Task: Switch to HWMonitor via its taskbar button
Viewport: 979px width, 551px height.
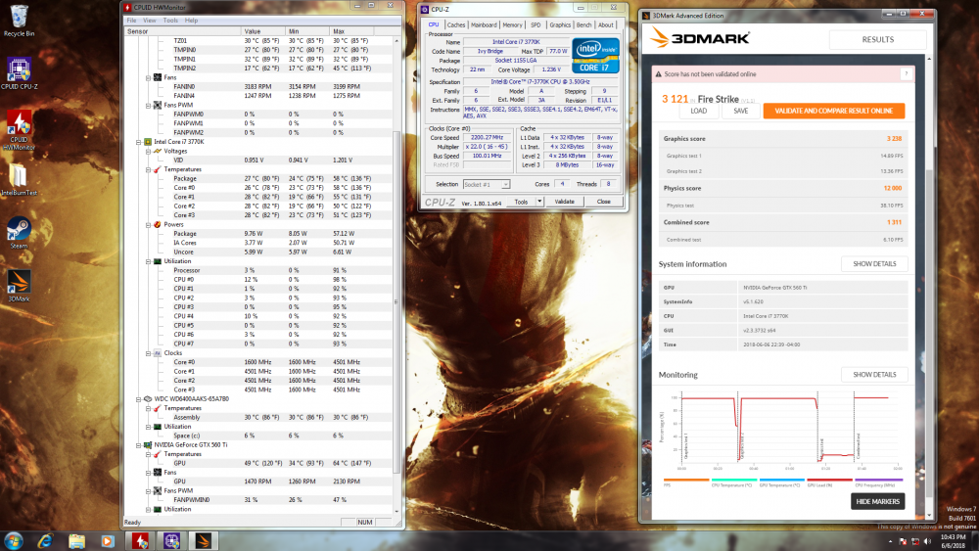Action: (x=140, y=541)
